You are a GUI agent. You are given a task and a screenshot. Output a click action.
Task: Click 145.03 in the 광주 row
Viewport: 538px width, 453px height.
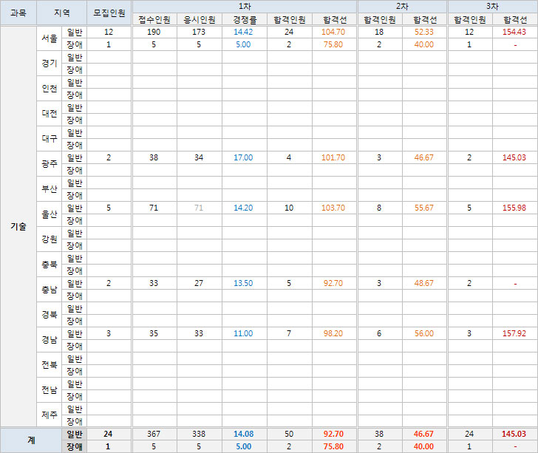514,157
